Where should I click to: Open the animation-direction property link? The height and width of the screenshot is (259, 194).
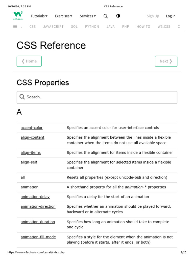click(x=38, y=206)
